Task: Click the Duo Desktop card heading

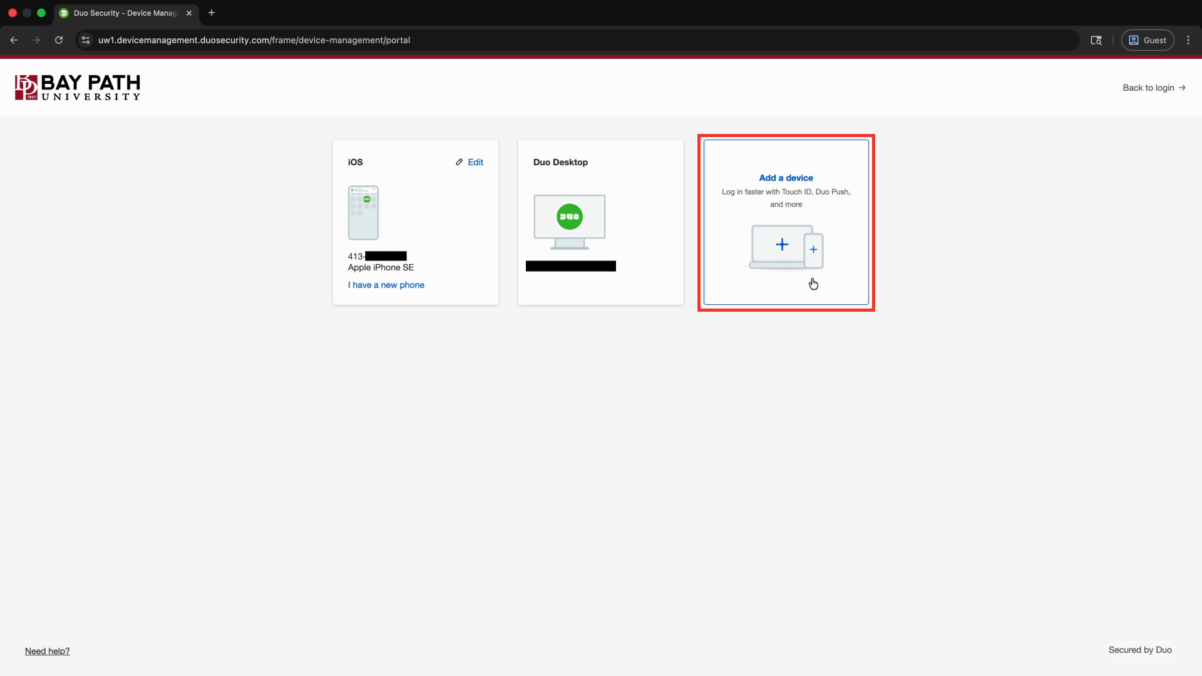Action: pyautogui.click(x=560, y=162)
